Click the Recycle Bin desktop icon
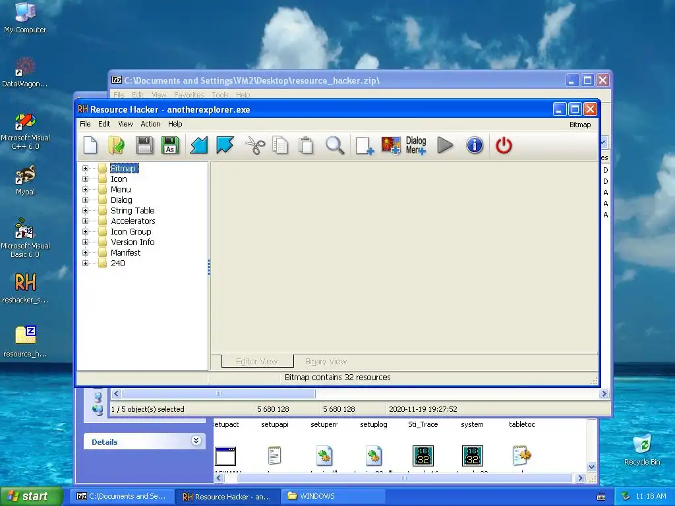675x506 pixels. (x=642, y=449)
